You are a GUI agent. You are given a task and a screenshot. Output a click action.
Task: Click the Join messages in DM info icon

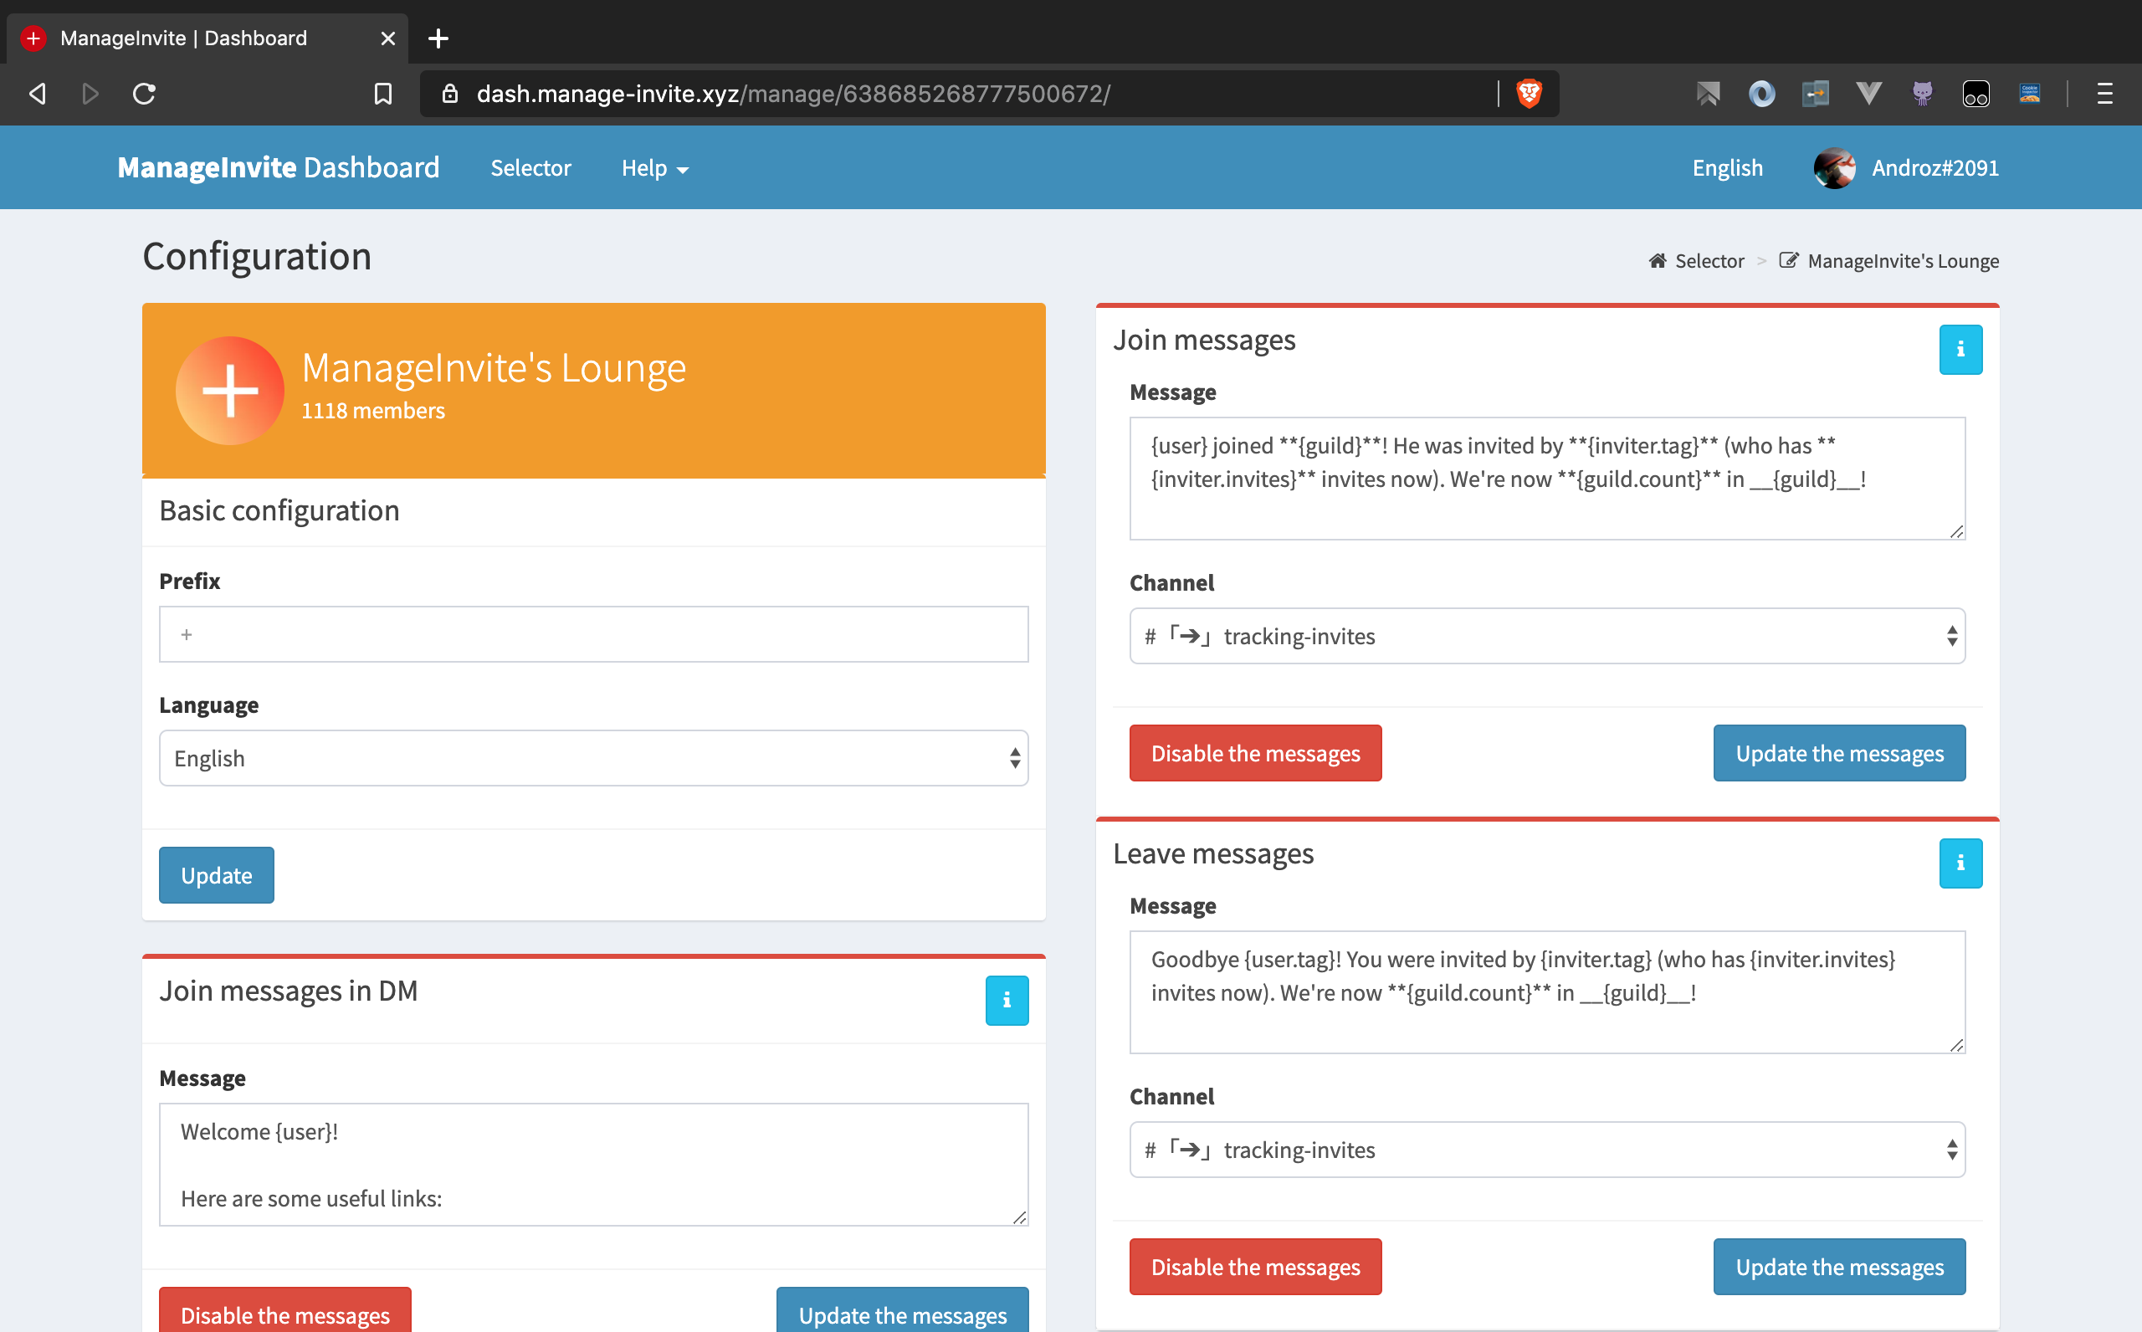click(1006, 1000)
